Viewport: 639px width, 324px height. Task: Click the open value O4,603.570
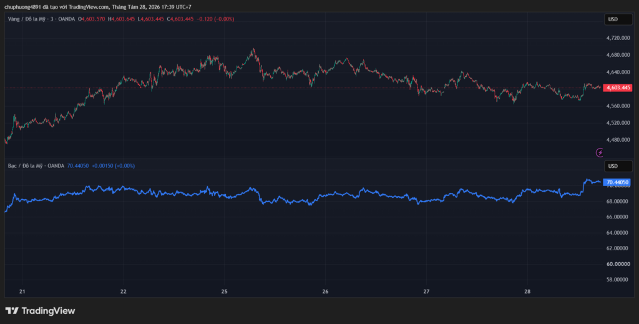pos(91,19)
